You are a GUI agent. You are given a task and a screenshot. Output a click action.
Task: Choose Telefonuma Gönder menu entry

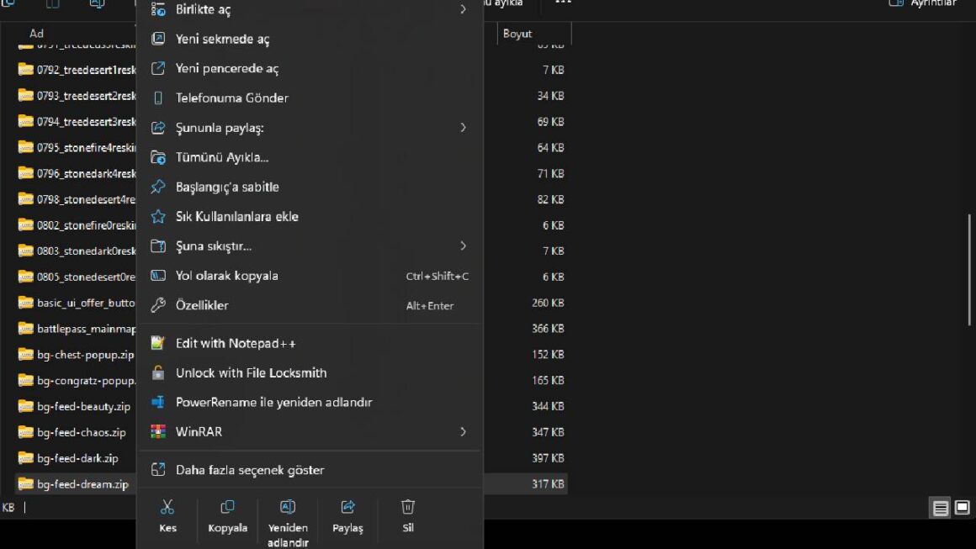click(310, 98)
